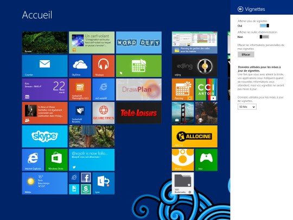Open the Photos tile with girl in dress
293x220 pixels.
tap(92, 137)
